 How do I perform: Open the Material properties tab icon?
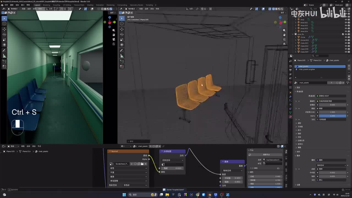click(290, 117)
